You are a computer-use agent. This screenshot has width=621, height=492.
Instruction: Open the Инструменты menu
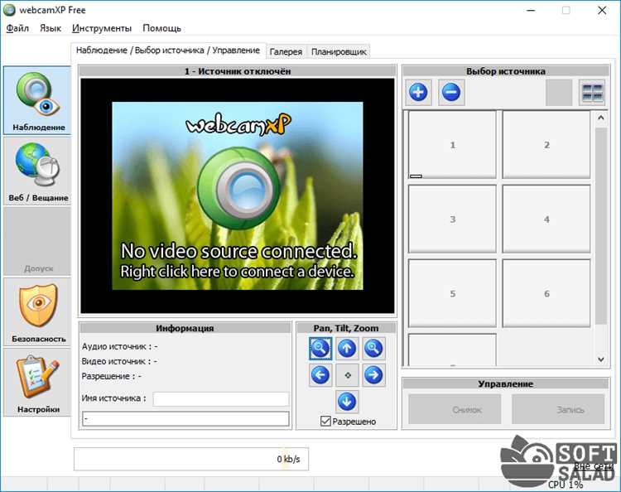coord(102,28)
